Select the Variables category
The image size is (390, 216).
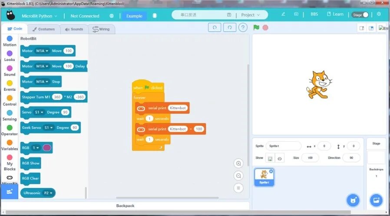10,146
